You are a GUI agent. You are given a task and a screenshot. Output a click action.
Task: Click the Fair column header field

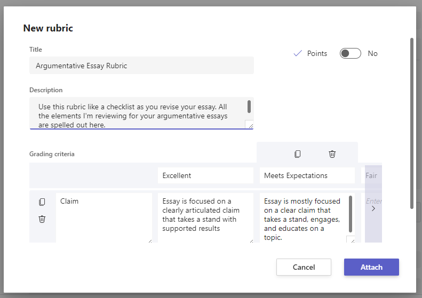click(x=372, y=175)
